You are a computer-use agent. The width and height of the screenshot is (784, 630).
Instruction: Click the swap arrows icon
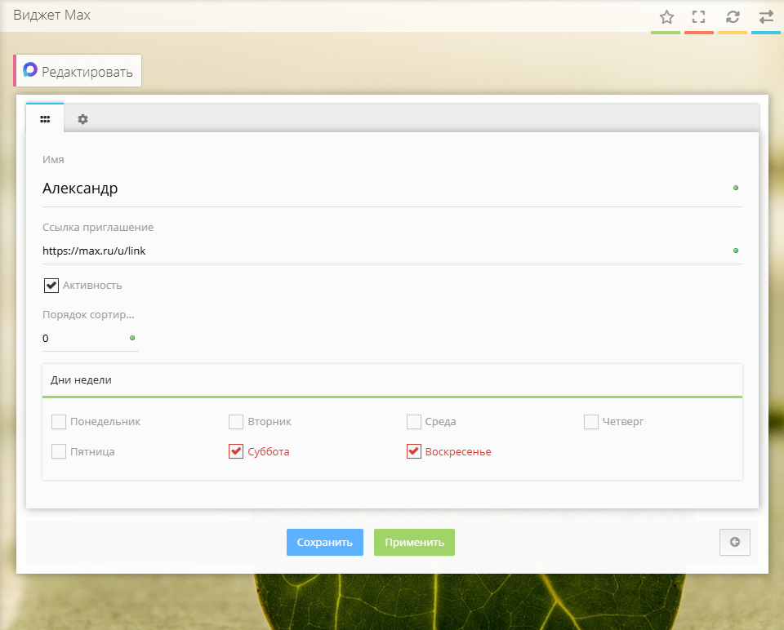(766, 17)
